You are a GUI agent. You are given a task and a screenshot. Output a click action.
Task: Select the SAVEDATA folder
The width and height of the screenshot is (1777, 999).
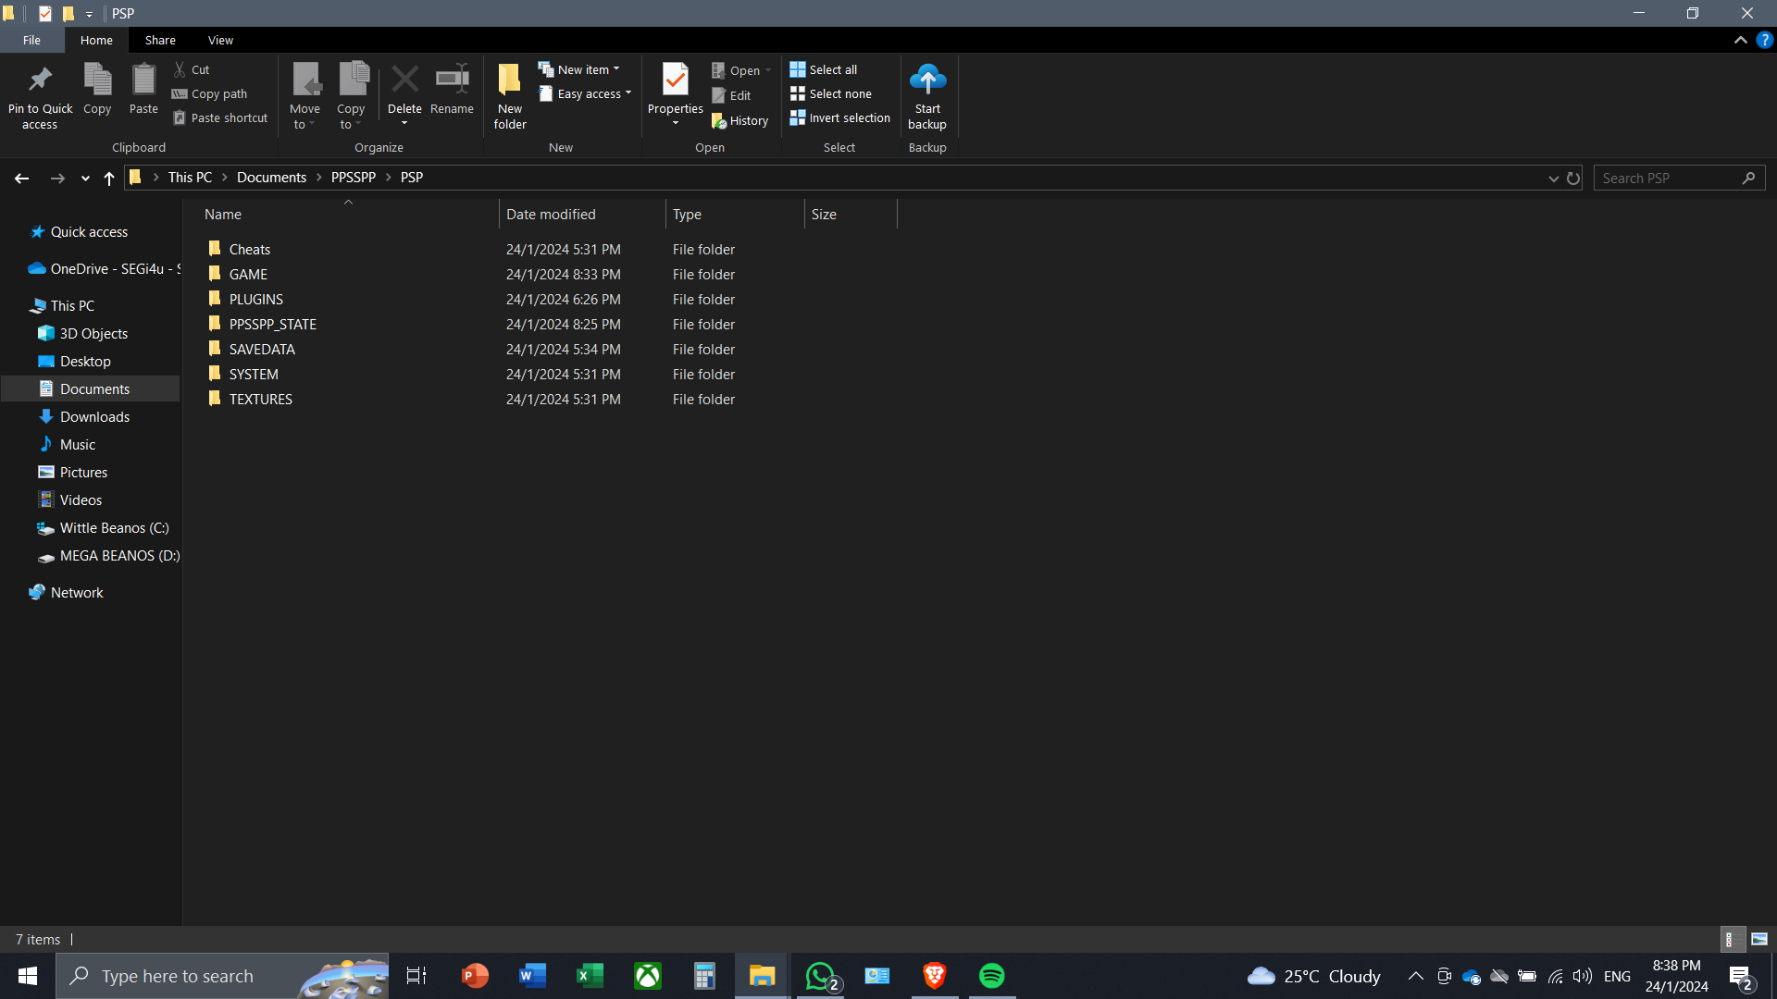262,350
